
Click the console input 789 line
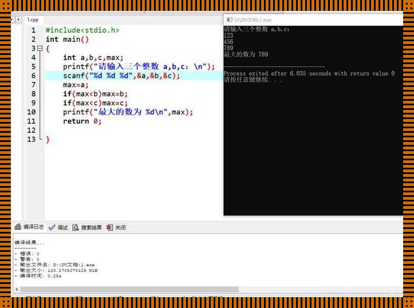point(228,48)
